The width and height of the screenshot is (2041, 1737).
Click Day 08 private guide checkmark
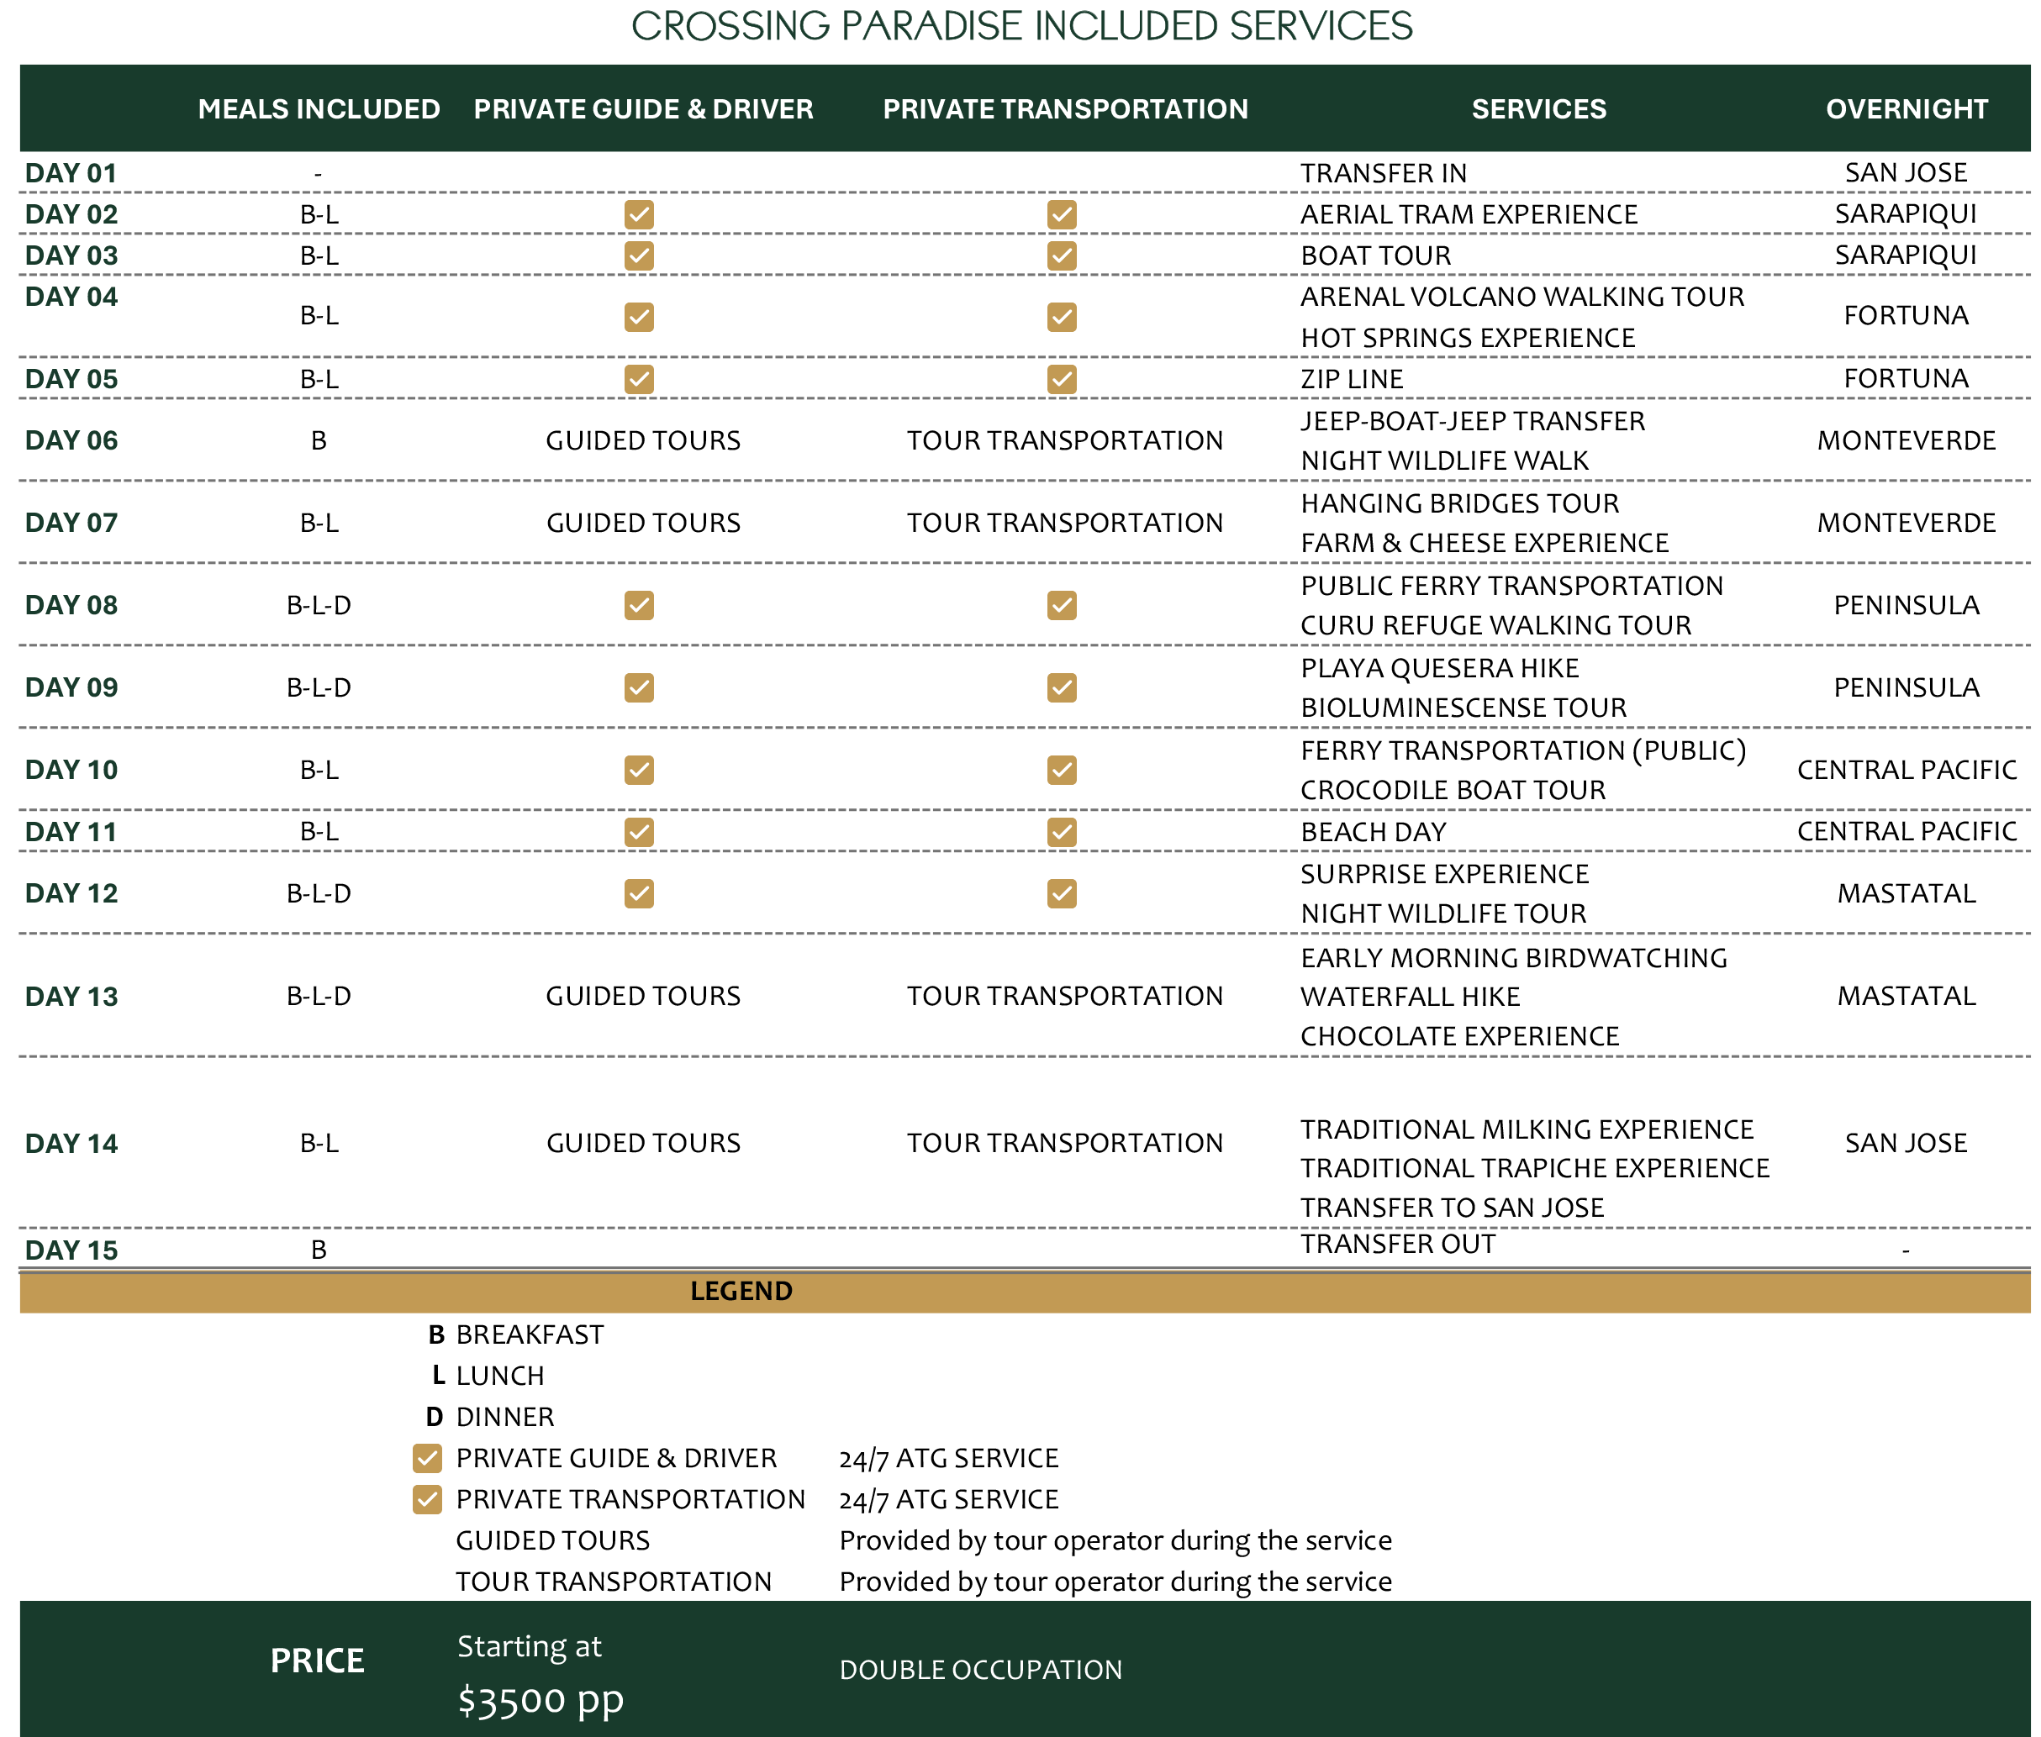[x=640, y=606]
